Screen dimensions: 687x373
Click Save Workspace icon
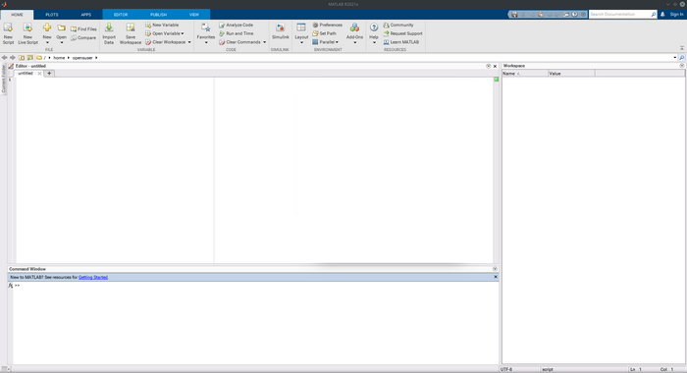(131, 33)
